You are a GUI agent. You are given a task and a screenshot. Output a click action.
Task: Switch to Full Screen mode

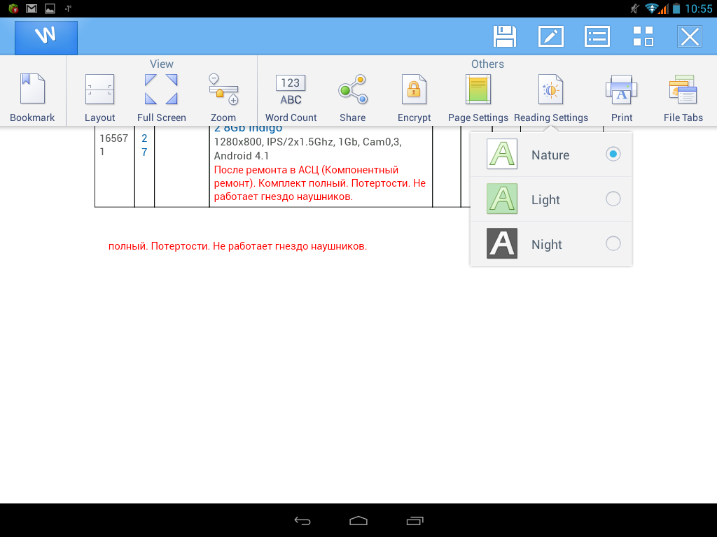pos(161,96)
